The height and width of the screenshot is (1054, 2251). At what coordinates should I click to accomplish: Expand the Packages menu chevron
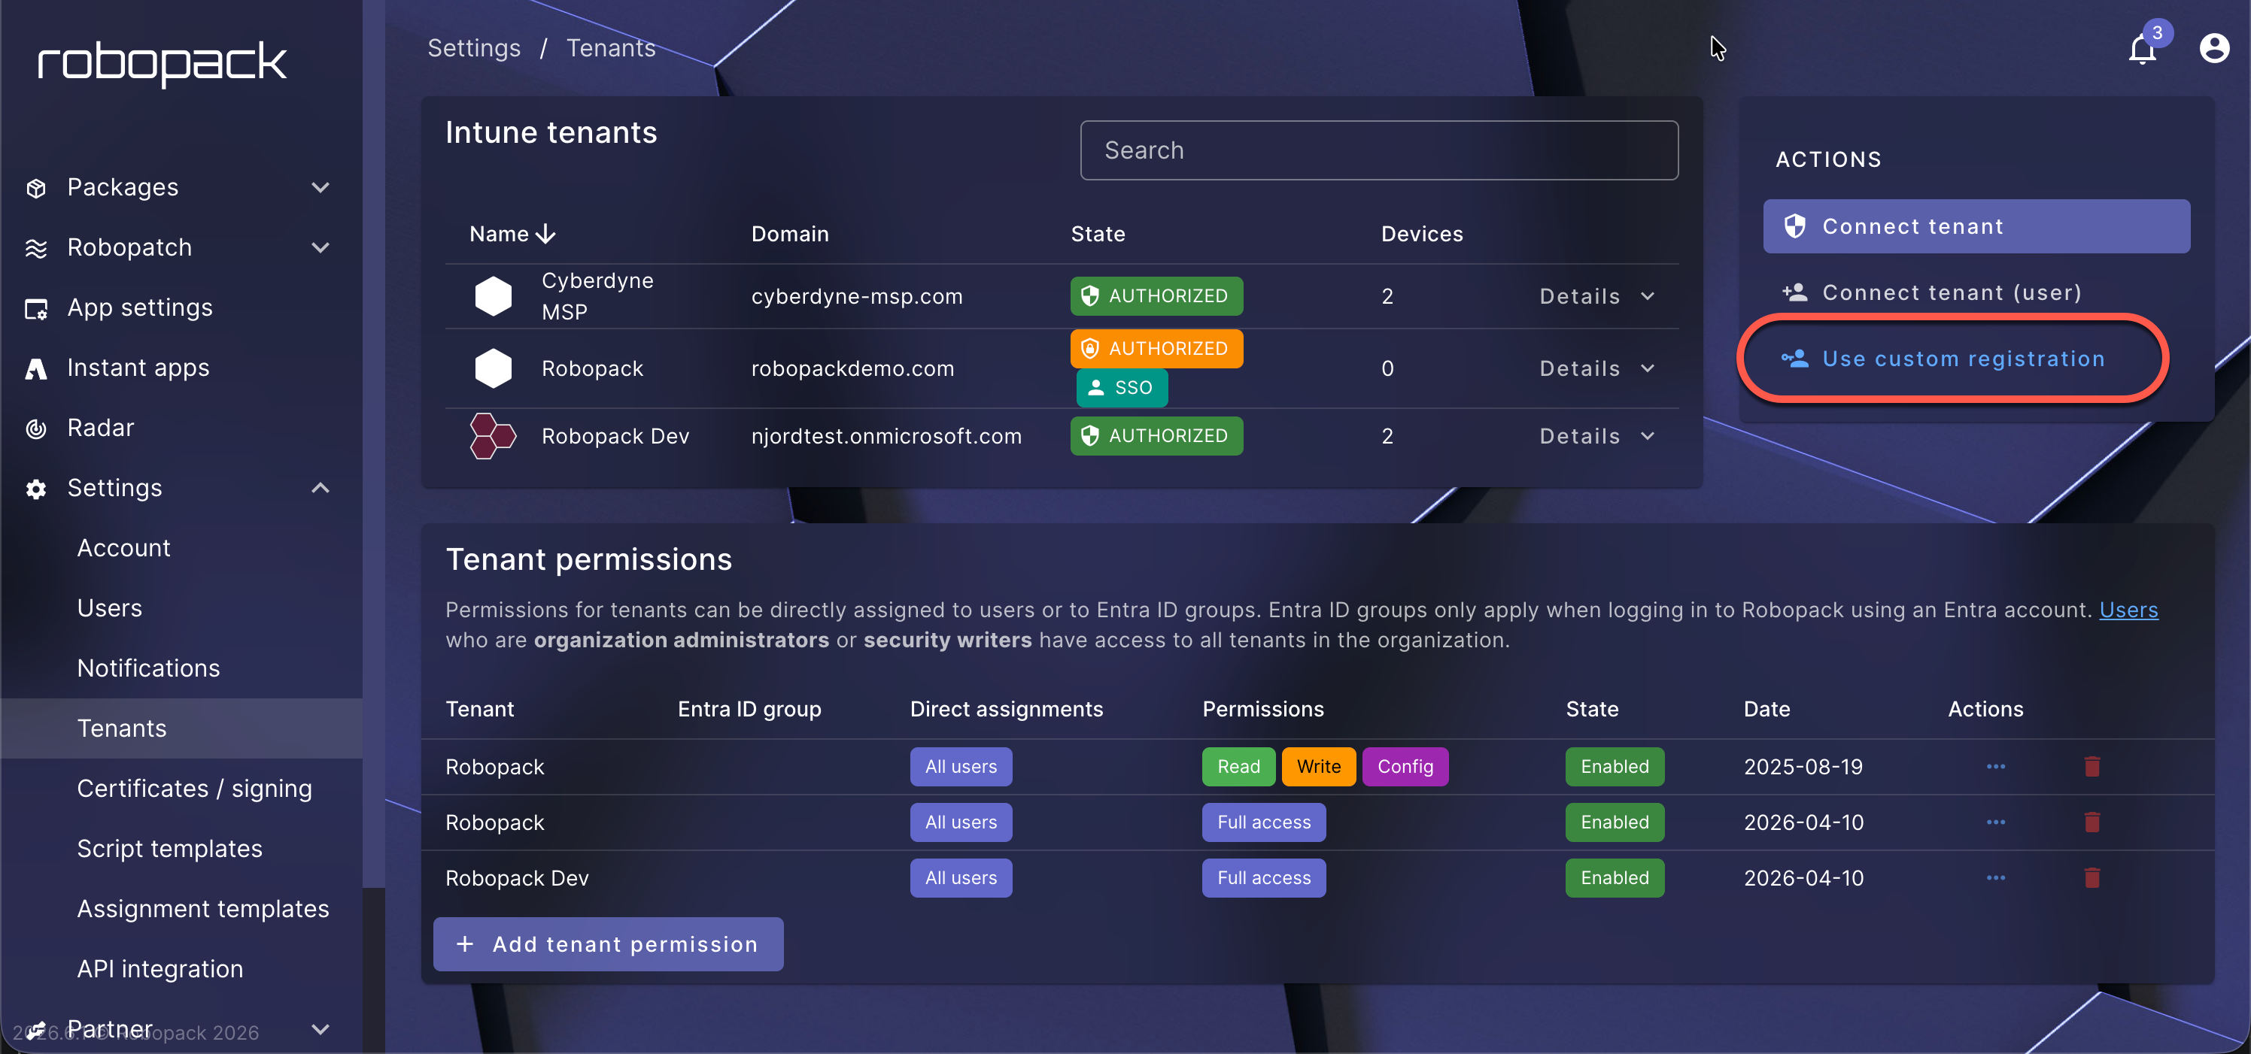click(x=320, y=188)
